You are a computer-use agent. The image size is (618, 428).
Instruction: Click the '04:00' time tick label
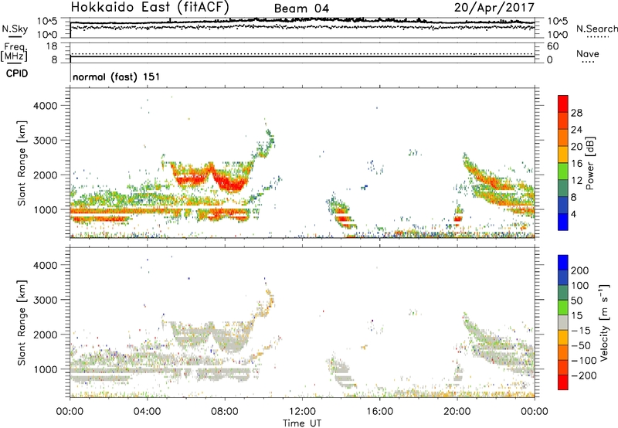point(148,412)
